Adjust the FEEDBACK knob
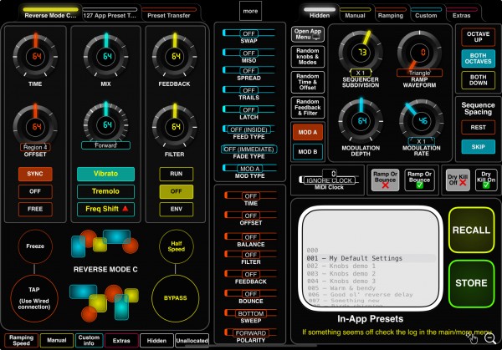The width and height of the screenshot is (502, 350). [175, 57]
